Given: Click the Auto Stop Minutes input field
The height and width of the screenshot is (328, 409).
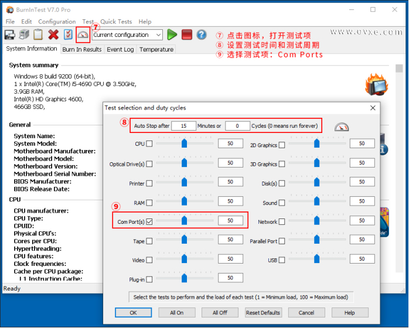Looking at the screenshot, I should [x=183, y=126].
